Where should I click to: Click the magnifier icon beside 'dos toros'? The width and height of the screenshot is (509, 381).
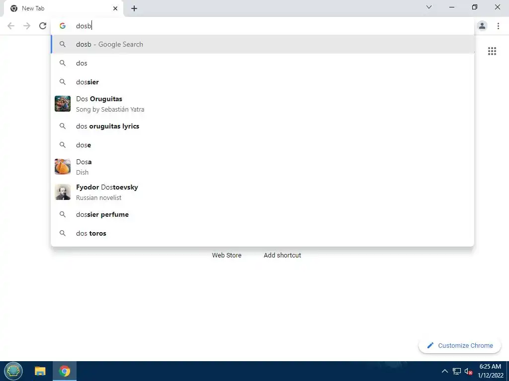coord(63,233)
